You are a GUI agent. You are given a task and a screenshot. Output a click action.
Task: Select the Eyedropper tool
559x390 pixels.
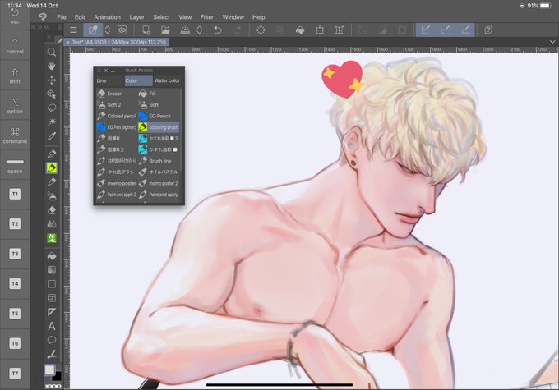coord(52,136)
